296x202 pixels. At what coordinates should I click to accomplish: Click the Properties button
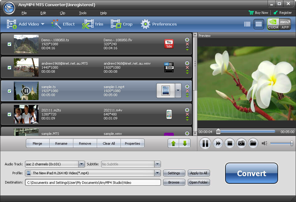pos(133,143)
